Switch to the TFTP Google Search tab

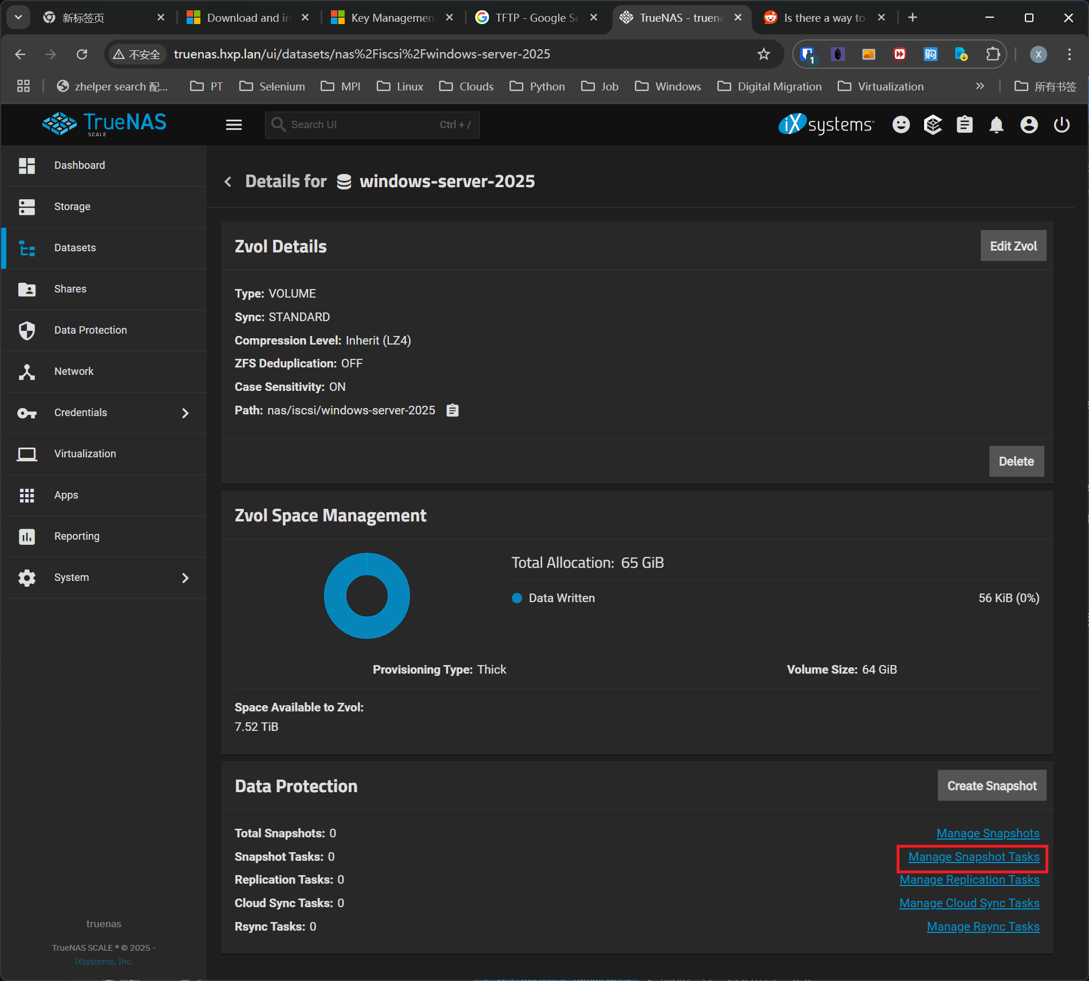point(536,18)
